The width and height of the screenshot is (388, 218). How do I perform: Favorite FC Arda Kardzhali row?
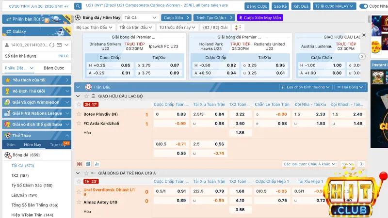(79, 123)
